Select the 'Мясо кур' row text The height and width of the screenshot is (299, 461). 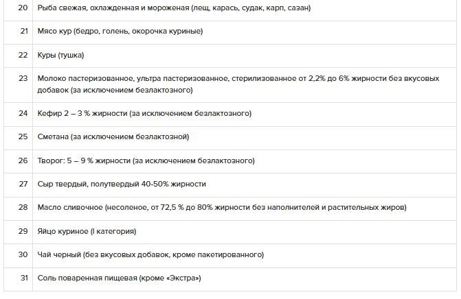click(120, 31)
